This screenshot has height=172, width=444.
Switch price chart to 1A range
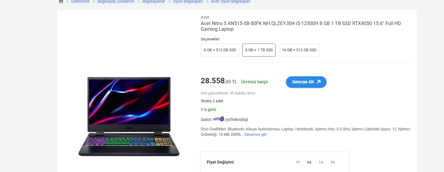321,162
